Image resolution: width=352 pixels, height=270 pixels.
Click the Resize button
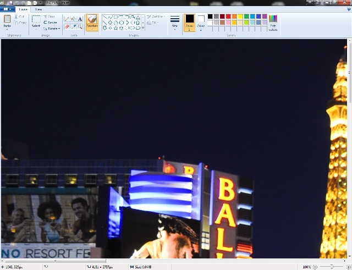pyautogui.click(x=50, y=23)
